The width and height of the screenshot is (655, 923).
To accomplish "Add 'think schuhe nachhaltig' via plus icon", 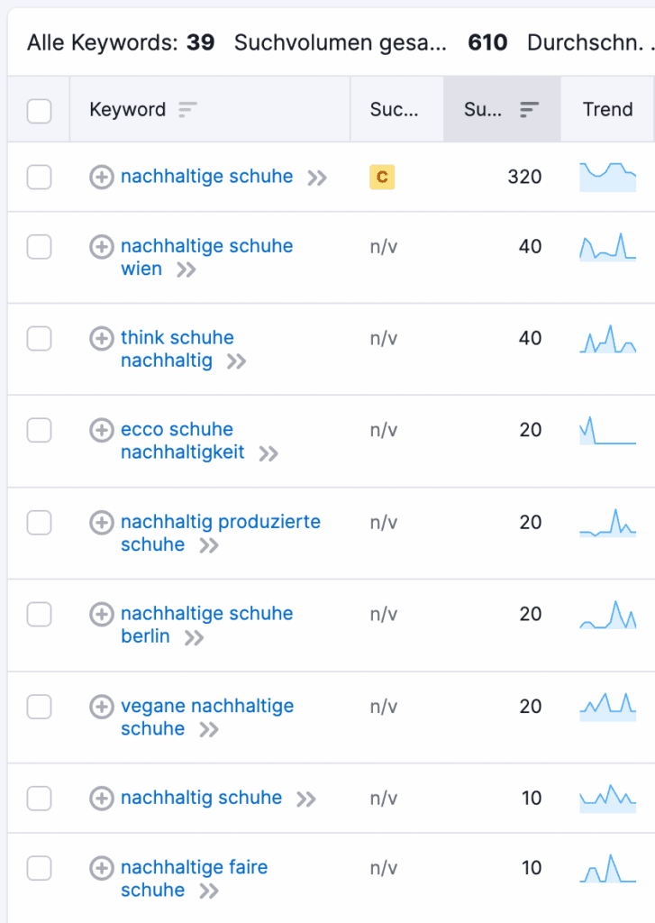I will (x=102, y=339).
